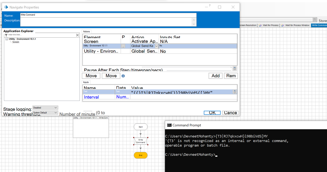327x172 pixels.
Task: Click the icon on Wait for Process Window tab
Action: tap(282, 25)
